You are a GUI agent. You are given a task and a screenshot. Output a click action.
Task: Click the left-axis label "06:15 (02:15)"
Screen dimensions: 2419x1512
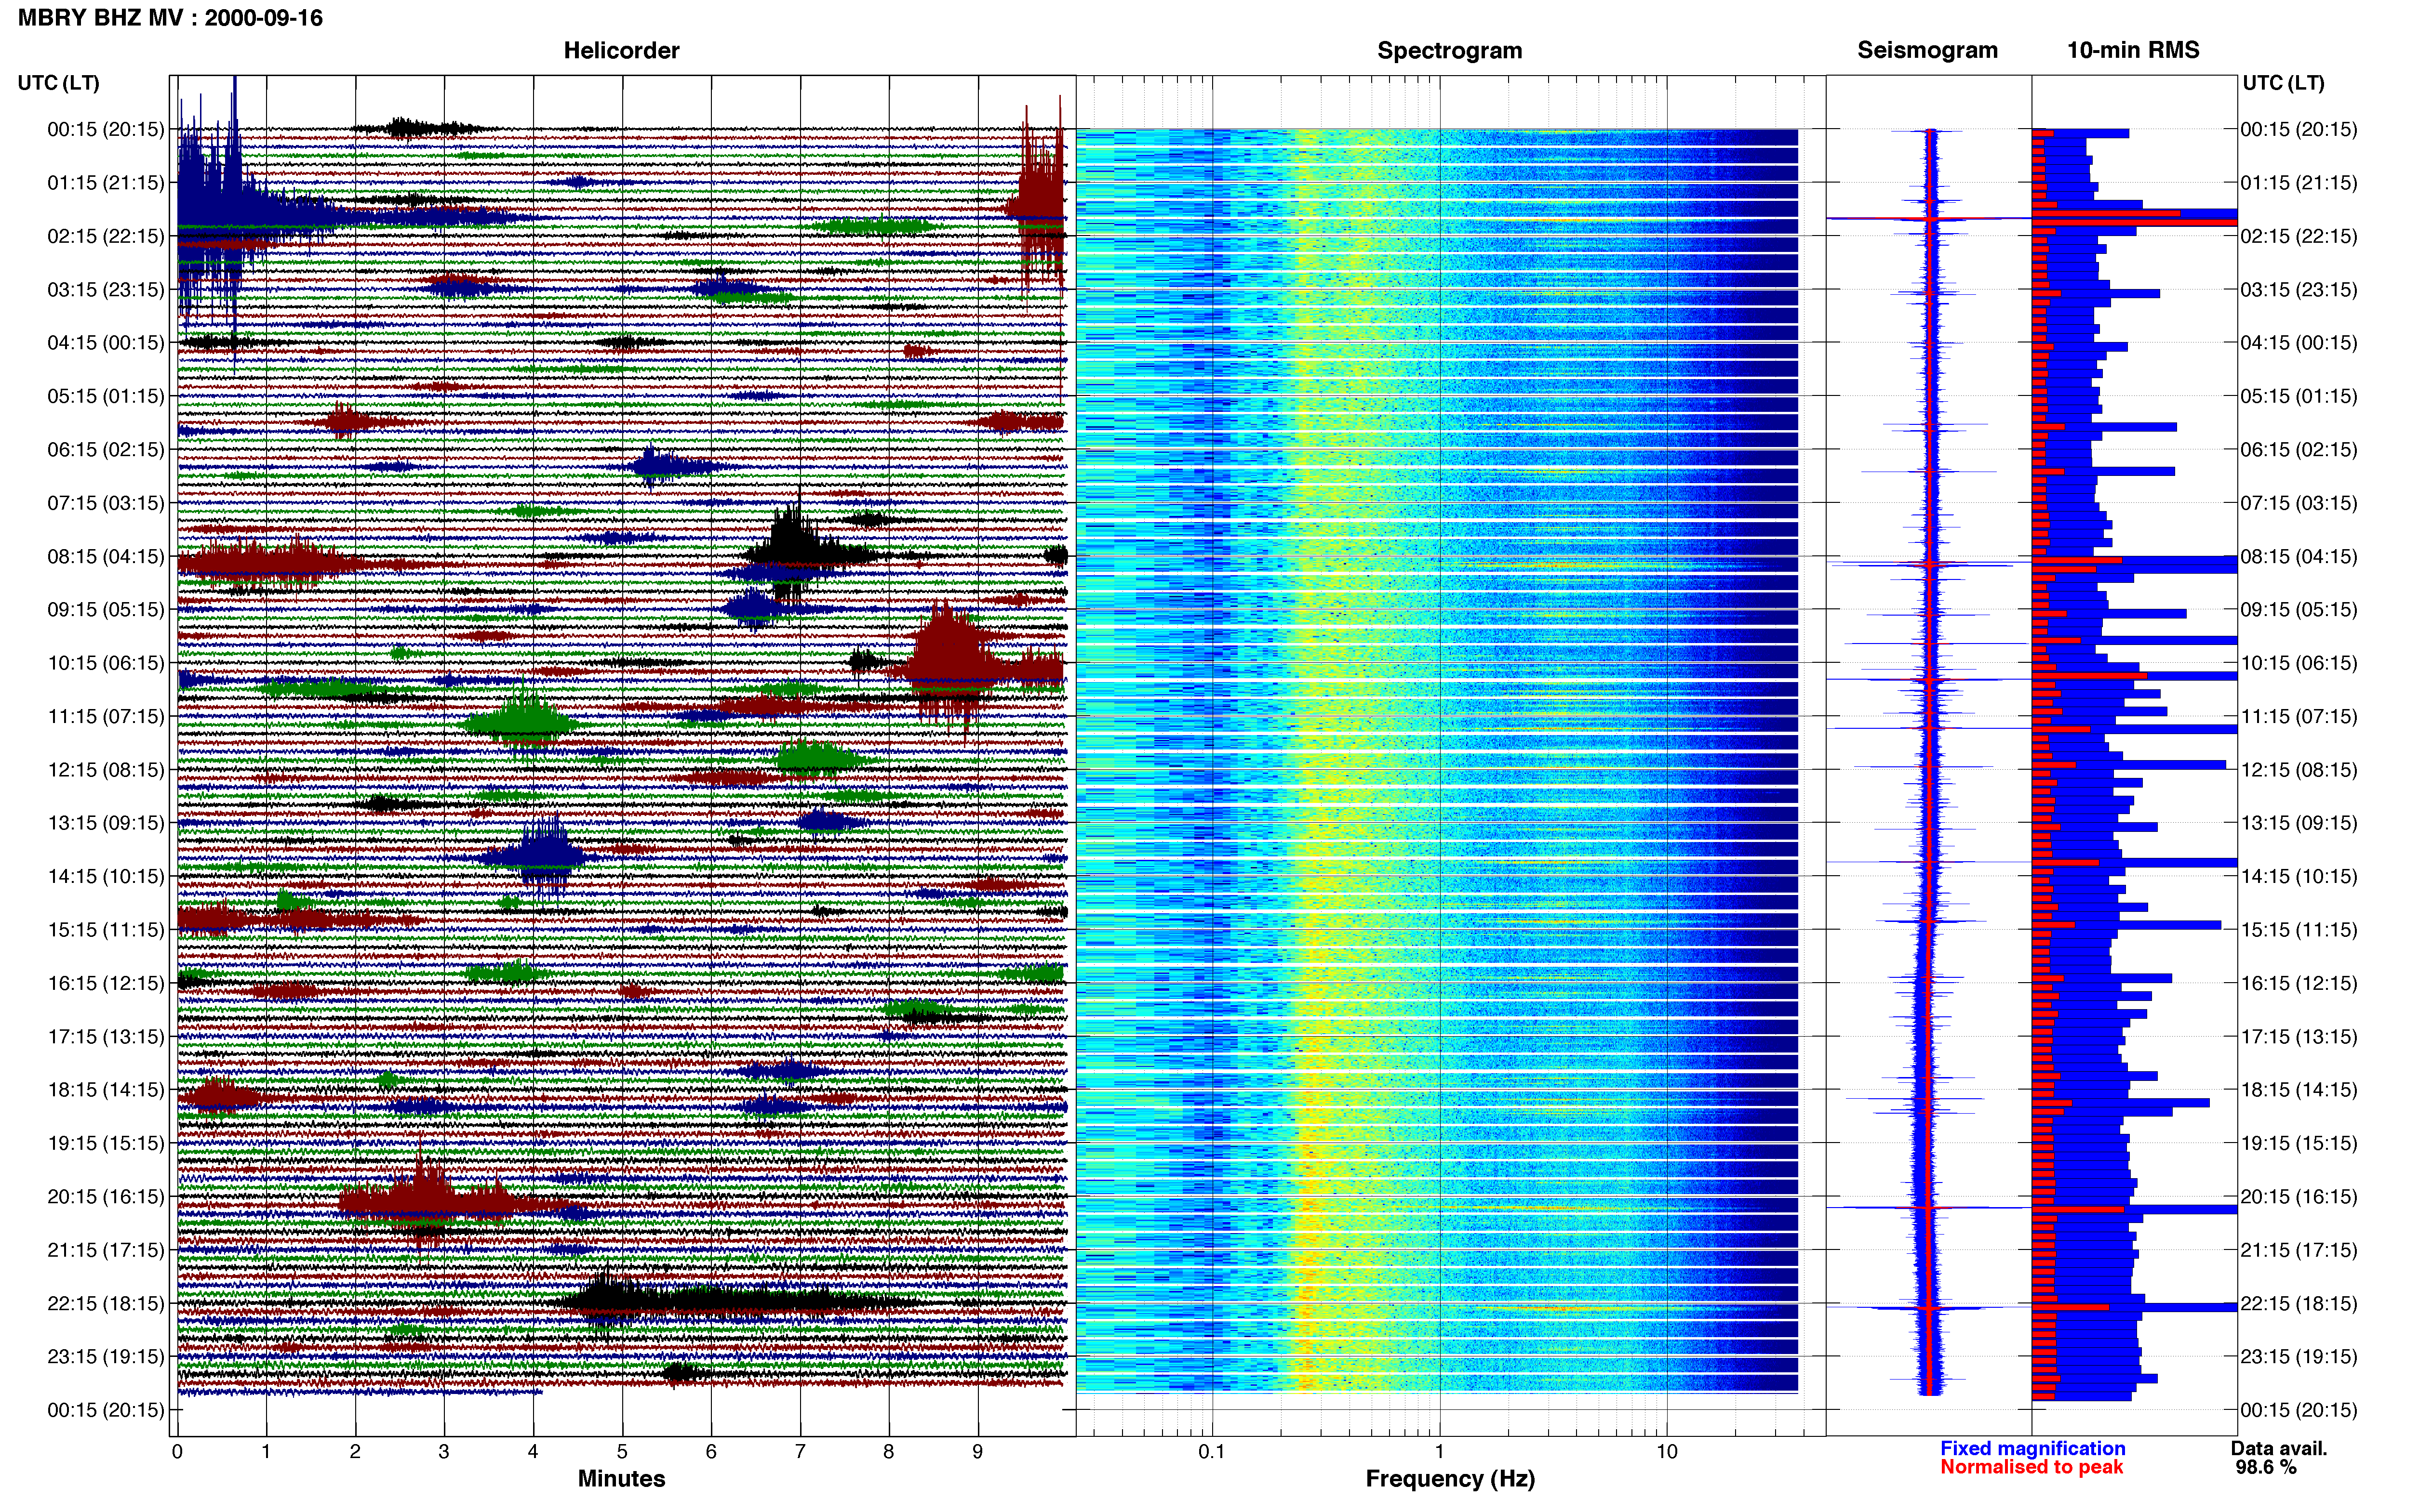coord(105,450)
